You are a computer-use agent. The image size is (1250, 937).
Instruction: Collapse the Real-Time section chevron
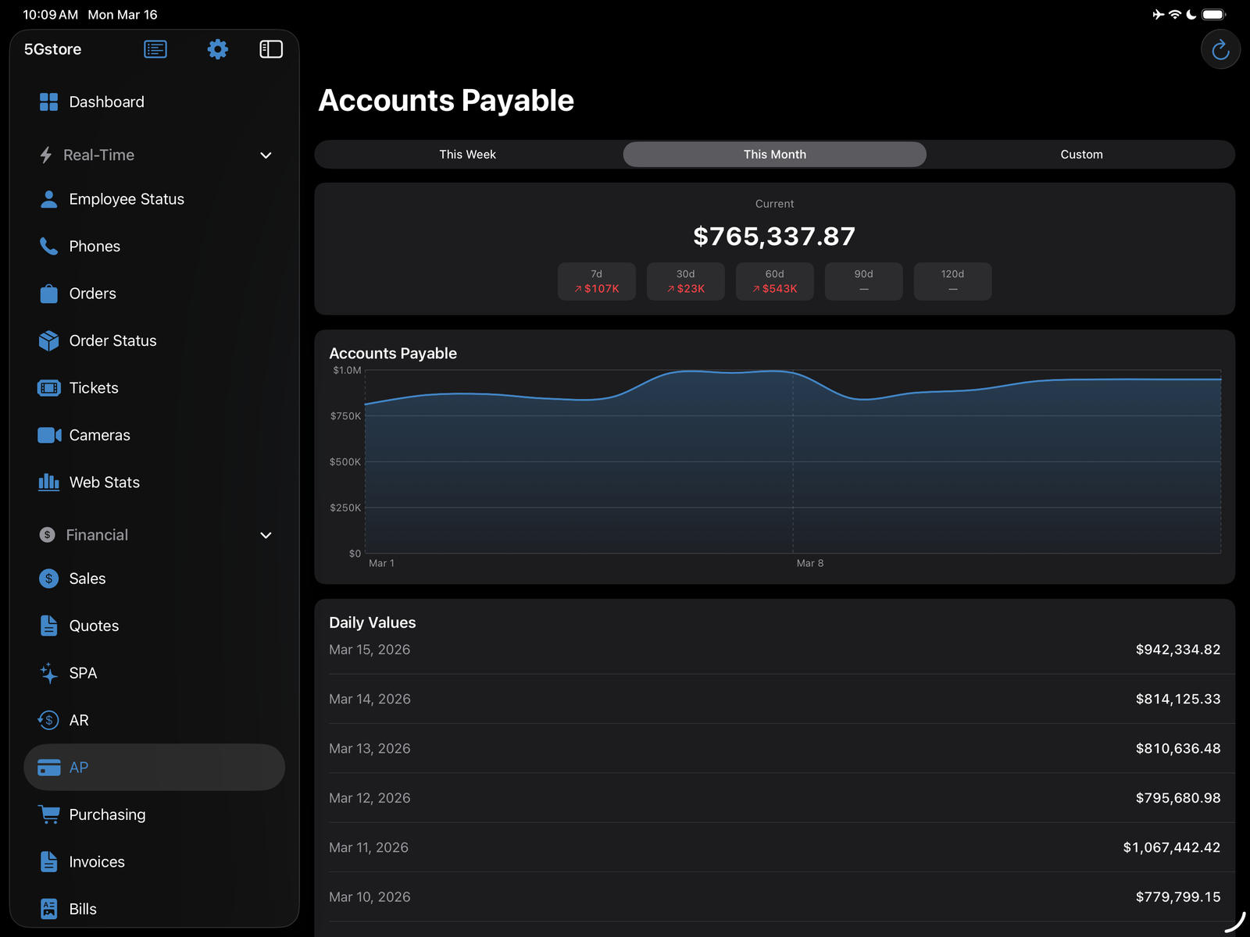[266, 155]
